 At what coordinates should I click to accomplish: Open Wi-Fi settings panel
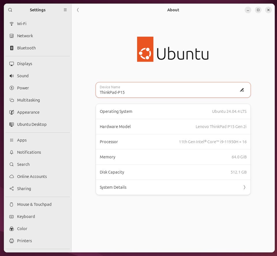[38, 24]
